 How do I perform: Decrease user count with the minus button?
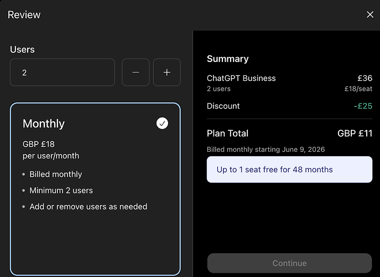[x=136, y=73]
